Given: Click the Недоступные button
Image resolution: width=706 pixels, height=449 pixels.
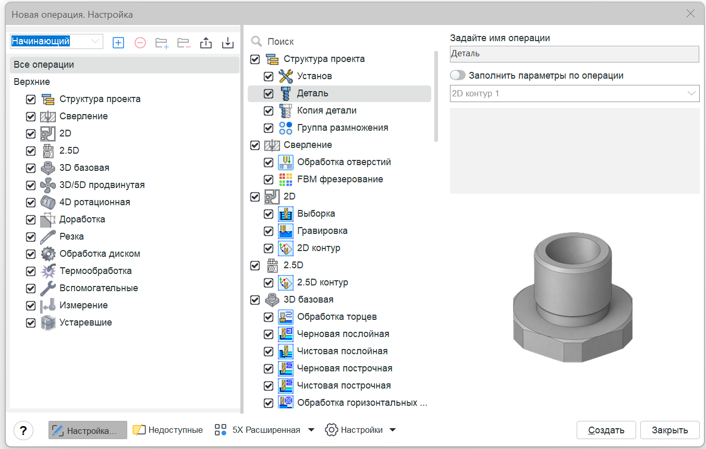Looking at the screenshot, I should 168,430.
